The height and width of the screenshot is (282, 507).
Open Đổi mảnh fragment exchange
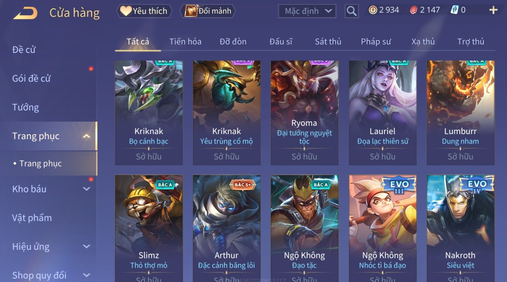coord(209,11)
